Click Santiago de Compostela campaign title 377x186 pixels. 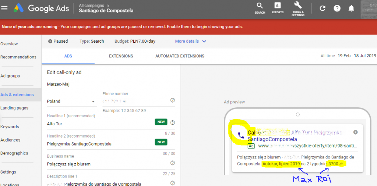click(106, 11)
